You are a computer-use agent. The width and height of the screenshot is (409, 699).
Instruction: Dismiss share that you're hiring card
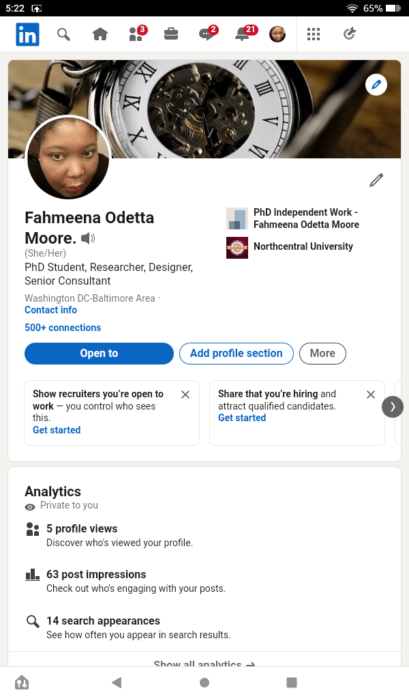371,395
